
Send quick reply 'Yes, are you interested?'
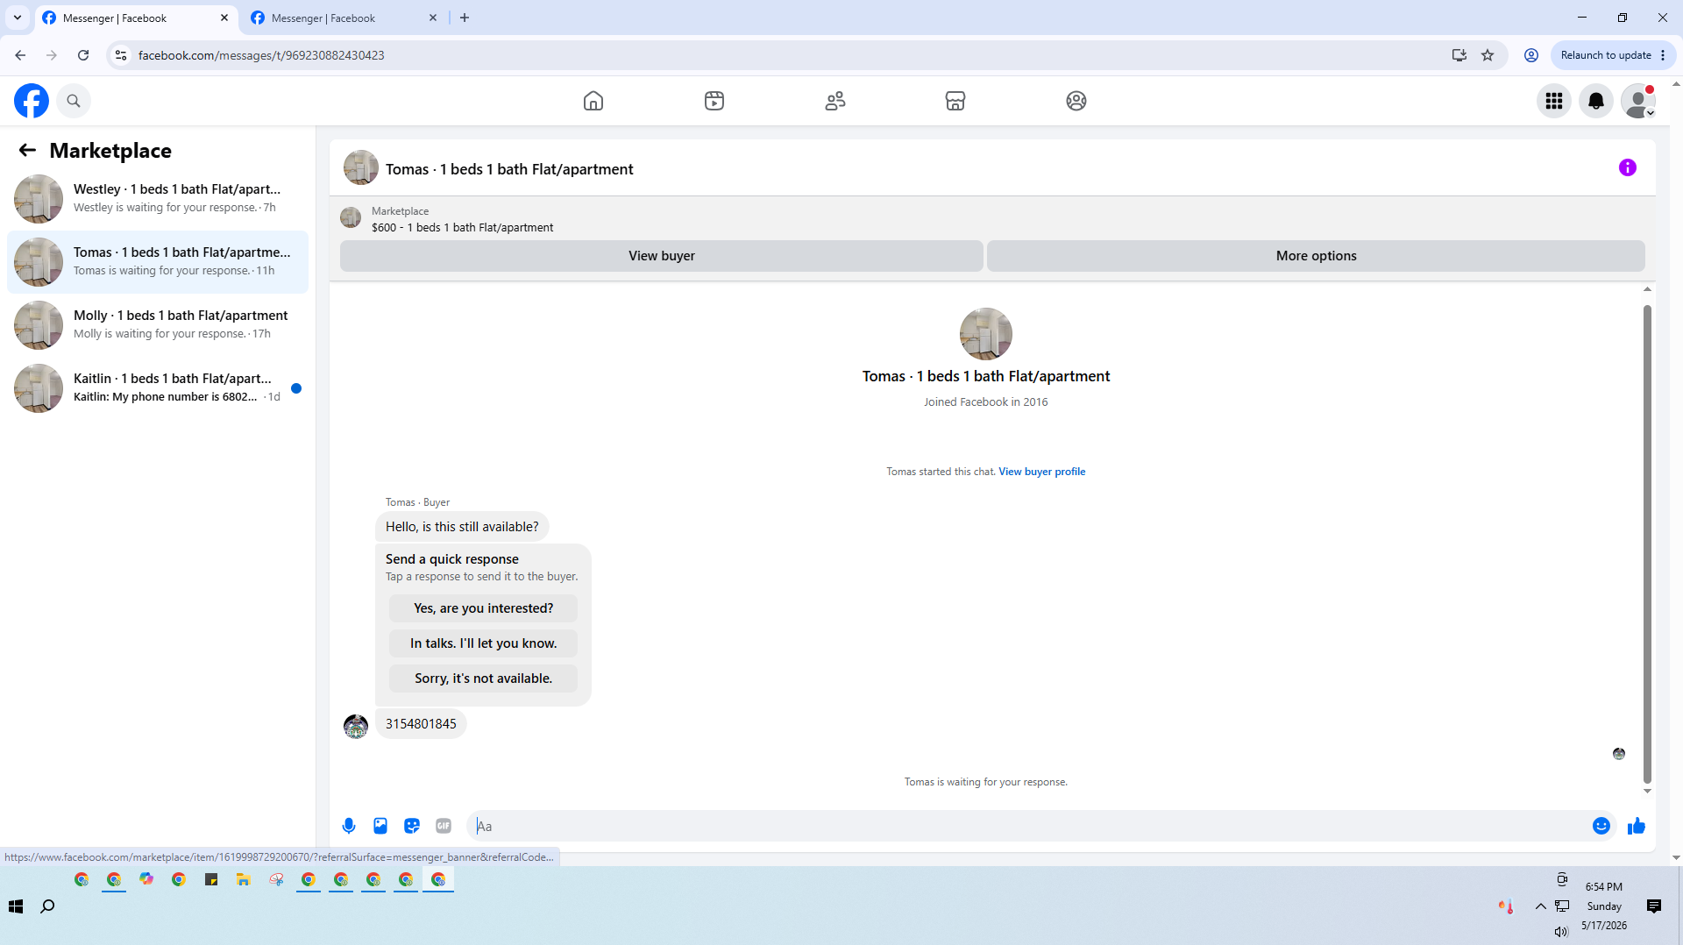(484, 608)
